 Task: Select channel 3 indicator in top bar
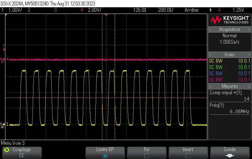(x=55, y=10)
